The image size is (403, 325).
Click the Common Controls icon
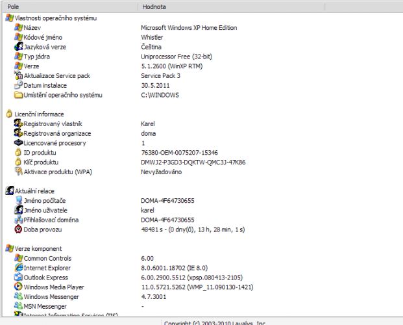[x=19, y=258]
